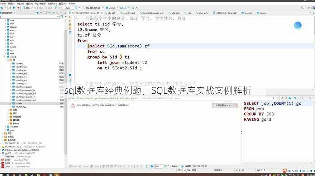The image size is (315, 176).
Task: Switch to the country_qc5 editor tab
Action: [x=127, y=13]
